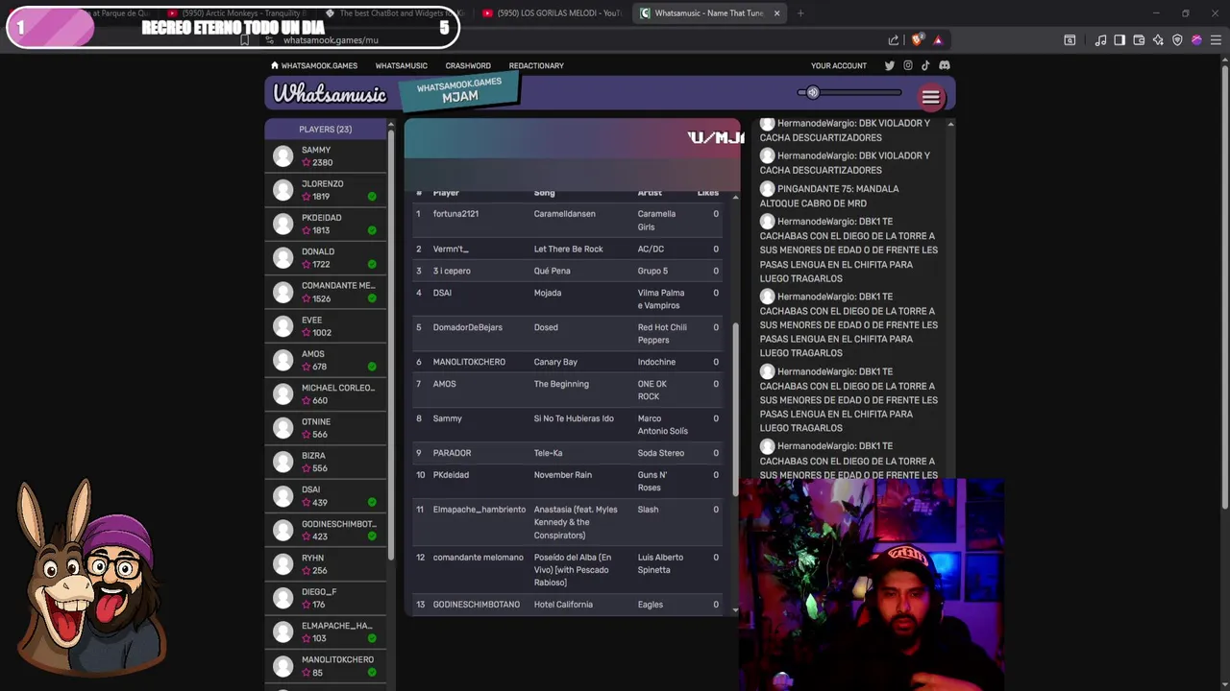Open the Instagram icon link

[x=907, y=65]
